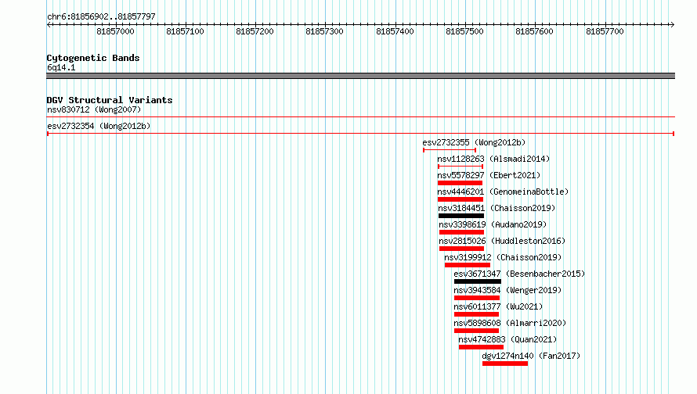Click the red bar under nsv3199912
This screenshot has width=697, height=394.
click(468, 265)
